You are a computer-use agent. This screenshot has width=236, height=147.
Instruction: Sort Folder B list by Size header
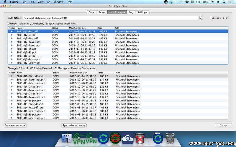tap(106, 73)
